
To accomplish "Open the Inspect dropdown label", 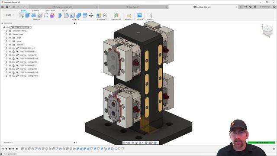I will [129, 19].
